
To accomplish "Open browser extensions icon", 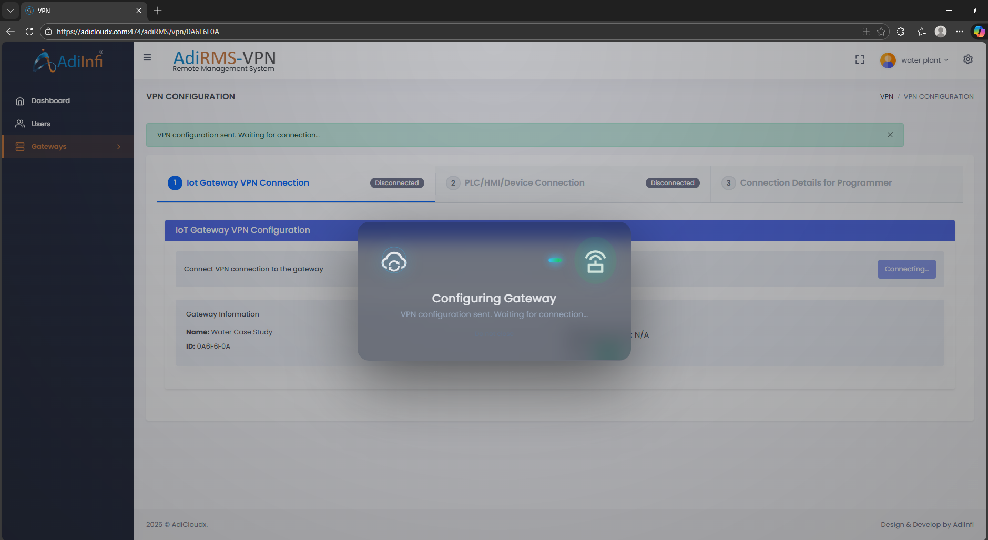I will click(x=900, y=32).
